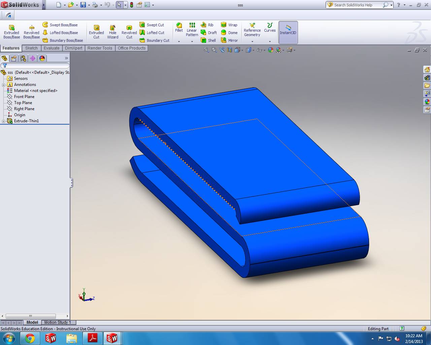Select the Wrap feature
431x345 pixels.
click(229, 25)
